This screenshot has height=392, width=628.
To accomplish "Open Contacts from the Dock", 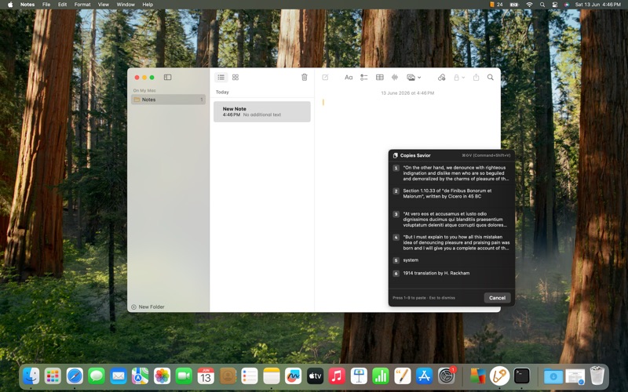I will click(228, 376).
